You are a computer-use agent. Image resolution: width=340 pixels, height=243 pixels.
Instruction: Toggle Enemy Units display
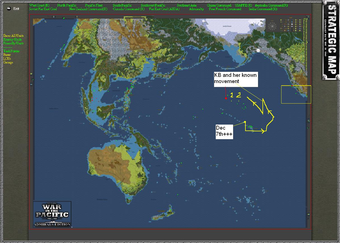point(12,40)
